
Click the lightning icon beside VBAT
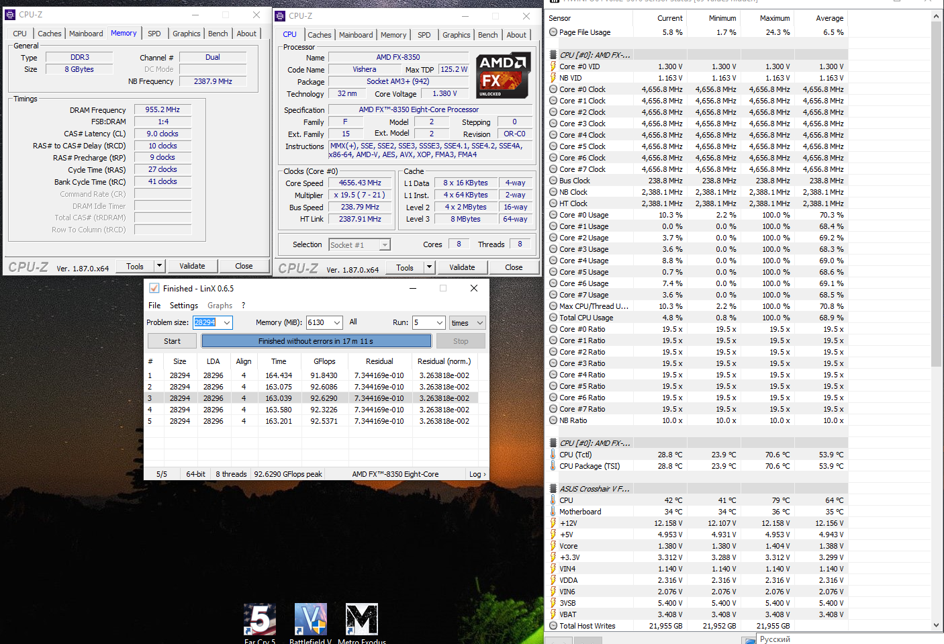(x=553, y=614)
